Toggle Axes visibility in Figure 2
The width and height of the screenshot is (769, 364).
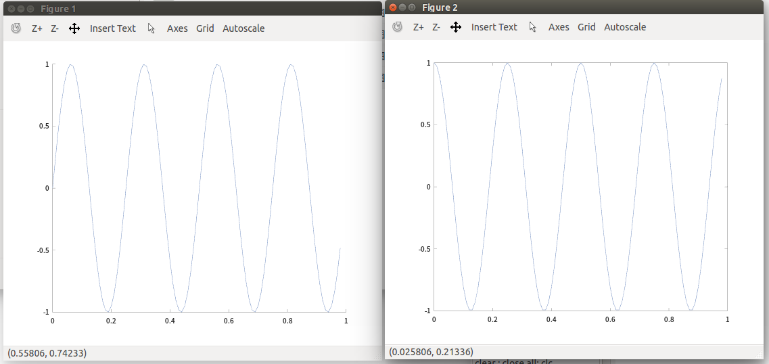[559, 27]
